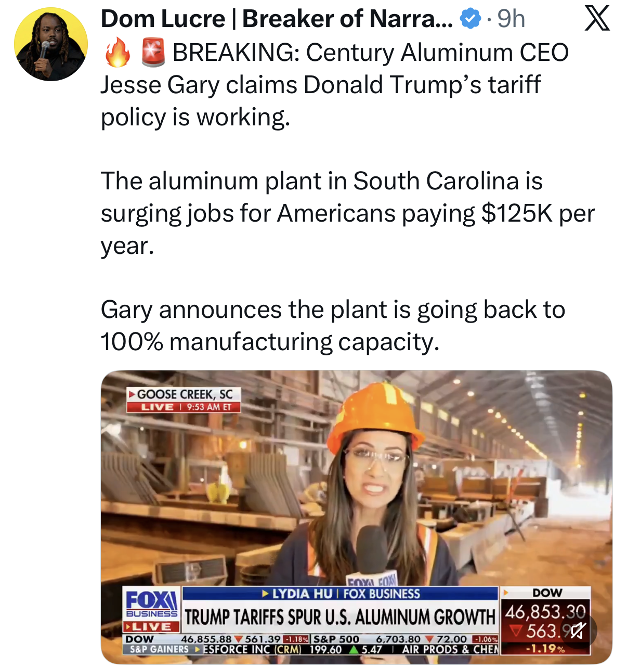This screenshot has height=668, width=627.
Task: Click the S&P GAINERS ticker label
Action: [x=159, y=649]
